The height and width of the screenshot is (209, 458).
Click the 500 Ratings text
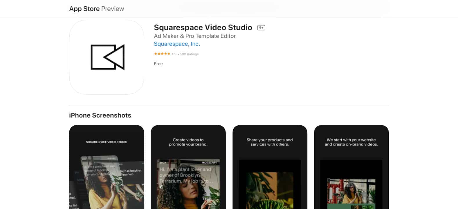(189, 54)
